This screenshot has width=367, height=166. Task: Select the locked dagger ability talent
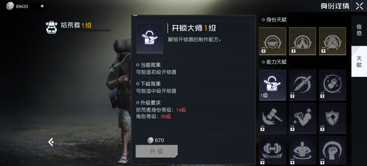click(303, 85)
